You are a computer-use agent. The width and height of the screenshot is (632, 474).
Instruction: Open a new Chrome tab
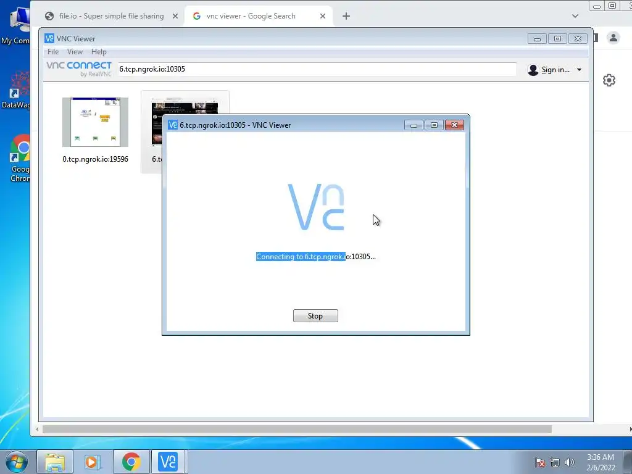[x=346, y=16]
